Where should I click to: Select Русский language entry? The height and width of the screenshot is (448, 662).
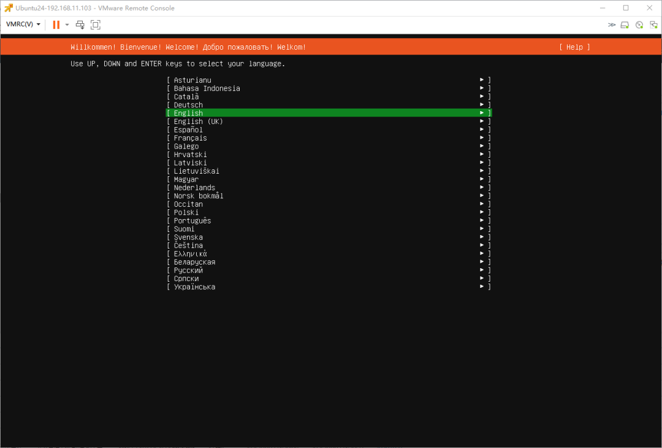coord(329,270)
